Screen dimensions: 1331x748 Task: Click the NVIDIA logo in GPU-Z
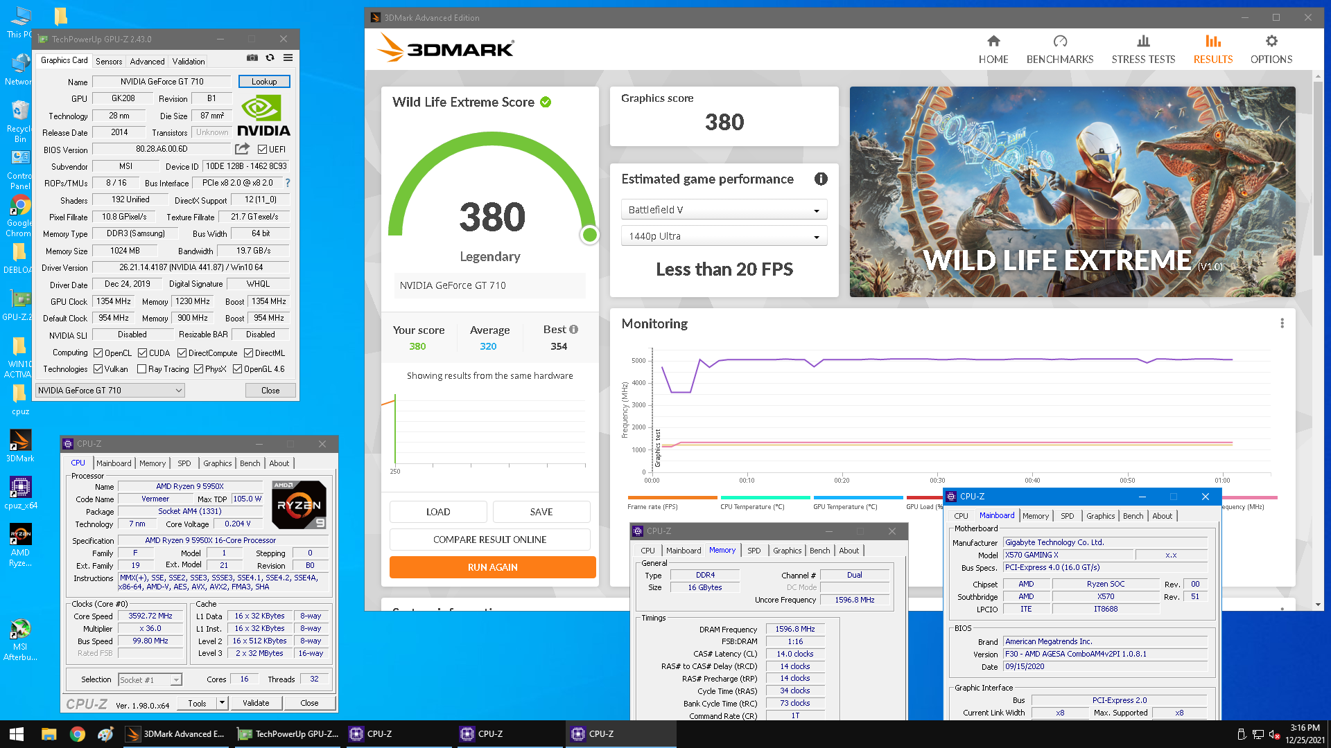click(263, 116)
